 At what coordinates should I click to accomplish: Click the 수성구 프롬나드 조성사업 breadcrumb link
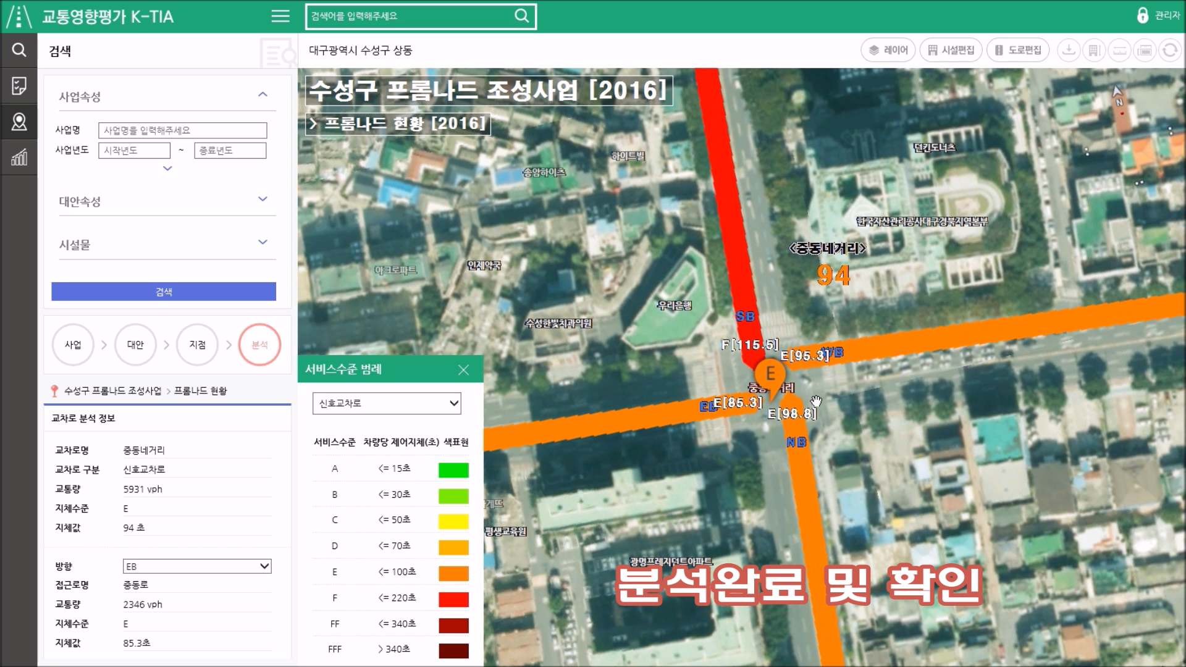point(112,391)
